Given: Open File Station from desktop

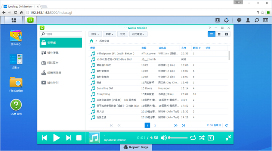Looking at the screenshot, I should [16, 84].
